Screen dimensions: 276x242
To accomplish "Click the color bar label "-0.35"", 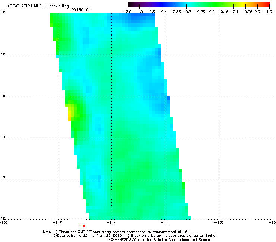I will point(175,12).
